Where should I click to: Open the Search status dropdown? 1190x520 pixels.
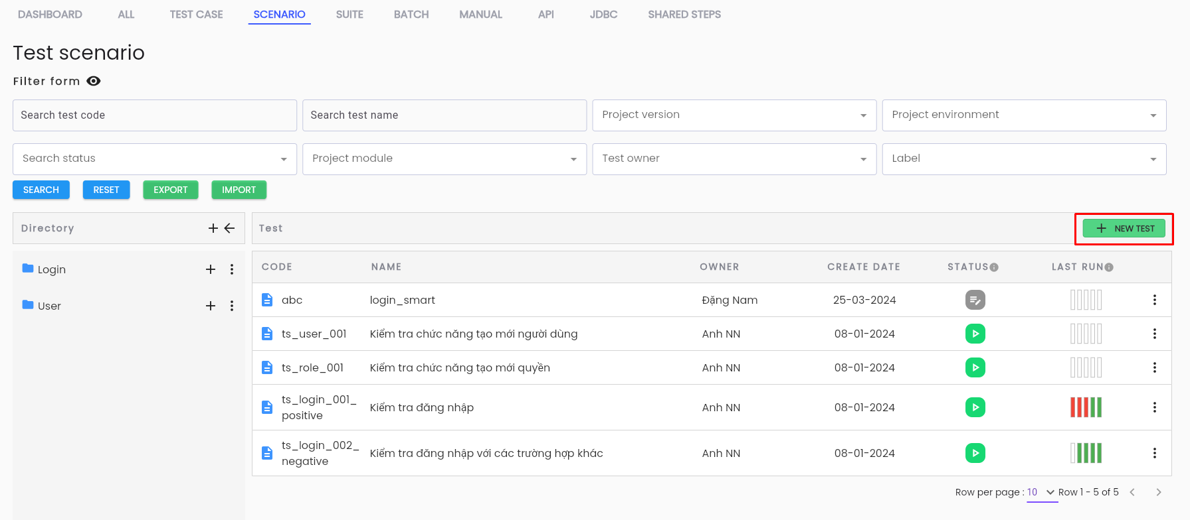pos(155,159)
